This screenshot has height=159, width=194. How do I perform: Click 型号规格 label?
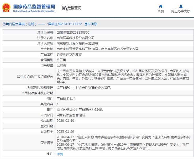point(47,66)
